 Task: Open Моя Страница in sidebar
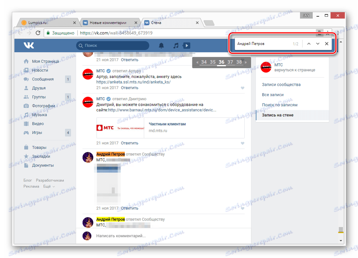pos(45,61)
